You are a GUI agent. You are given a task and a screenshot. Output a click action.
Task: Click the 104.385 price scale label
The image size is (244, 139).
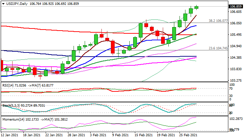[x=236, y=58]
